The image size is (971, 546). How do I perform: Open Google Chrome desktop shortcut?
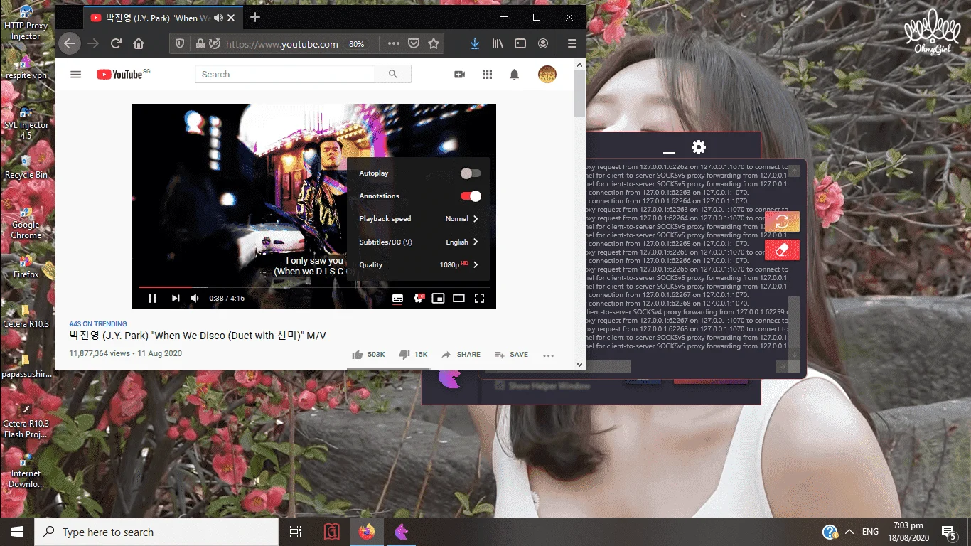pos(26,223)
